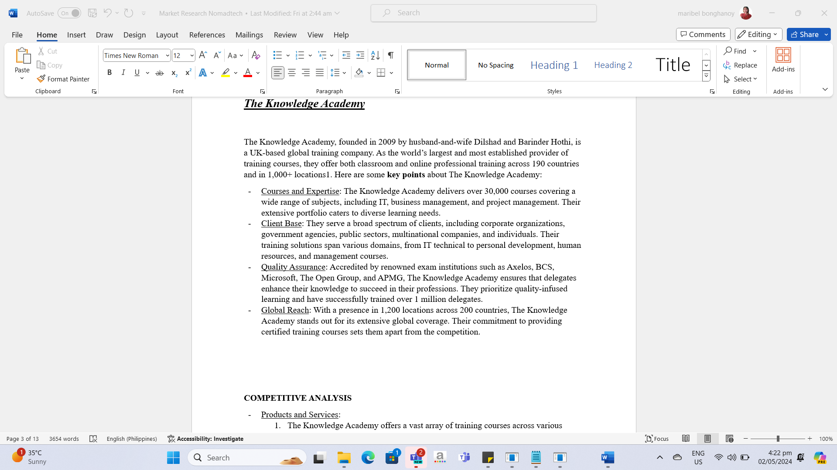
Task: Open the font name dropdown
Action: 167,55
